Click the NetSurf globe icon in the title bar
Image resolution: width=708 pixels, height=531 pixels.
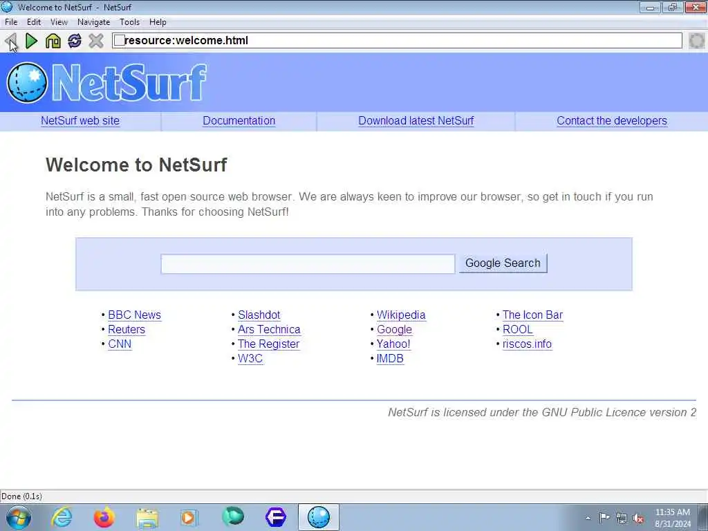point(7,7)
